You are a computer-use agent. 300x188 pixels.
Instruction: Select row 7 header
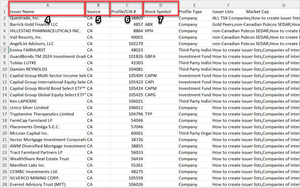4,50
